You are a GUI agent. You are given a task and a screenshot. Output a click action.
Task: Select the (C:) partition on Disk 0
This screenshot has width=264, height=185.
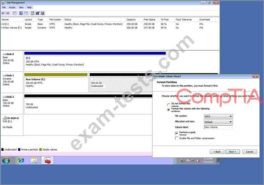click(95, 61)
